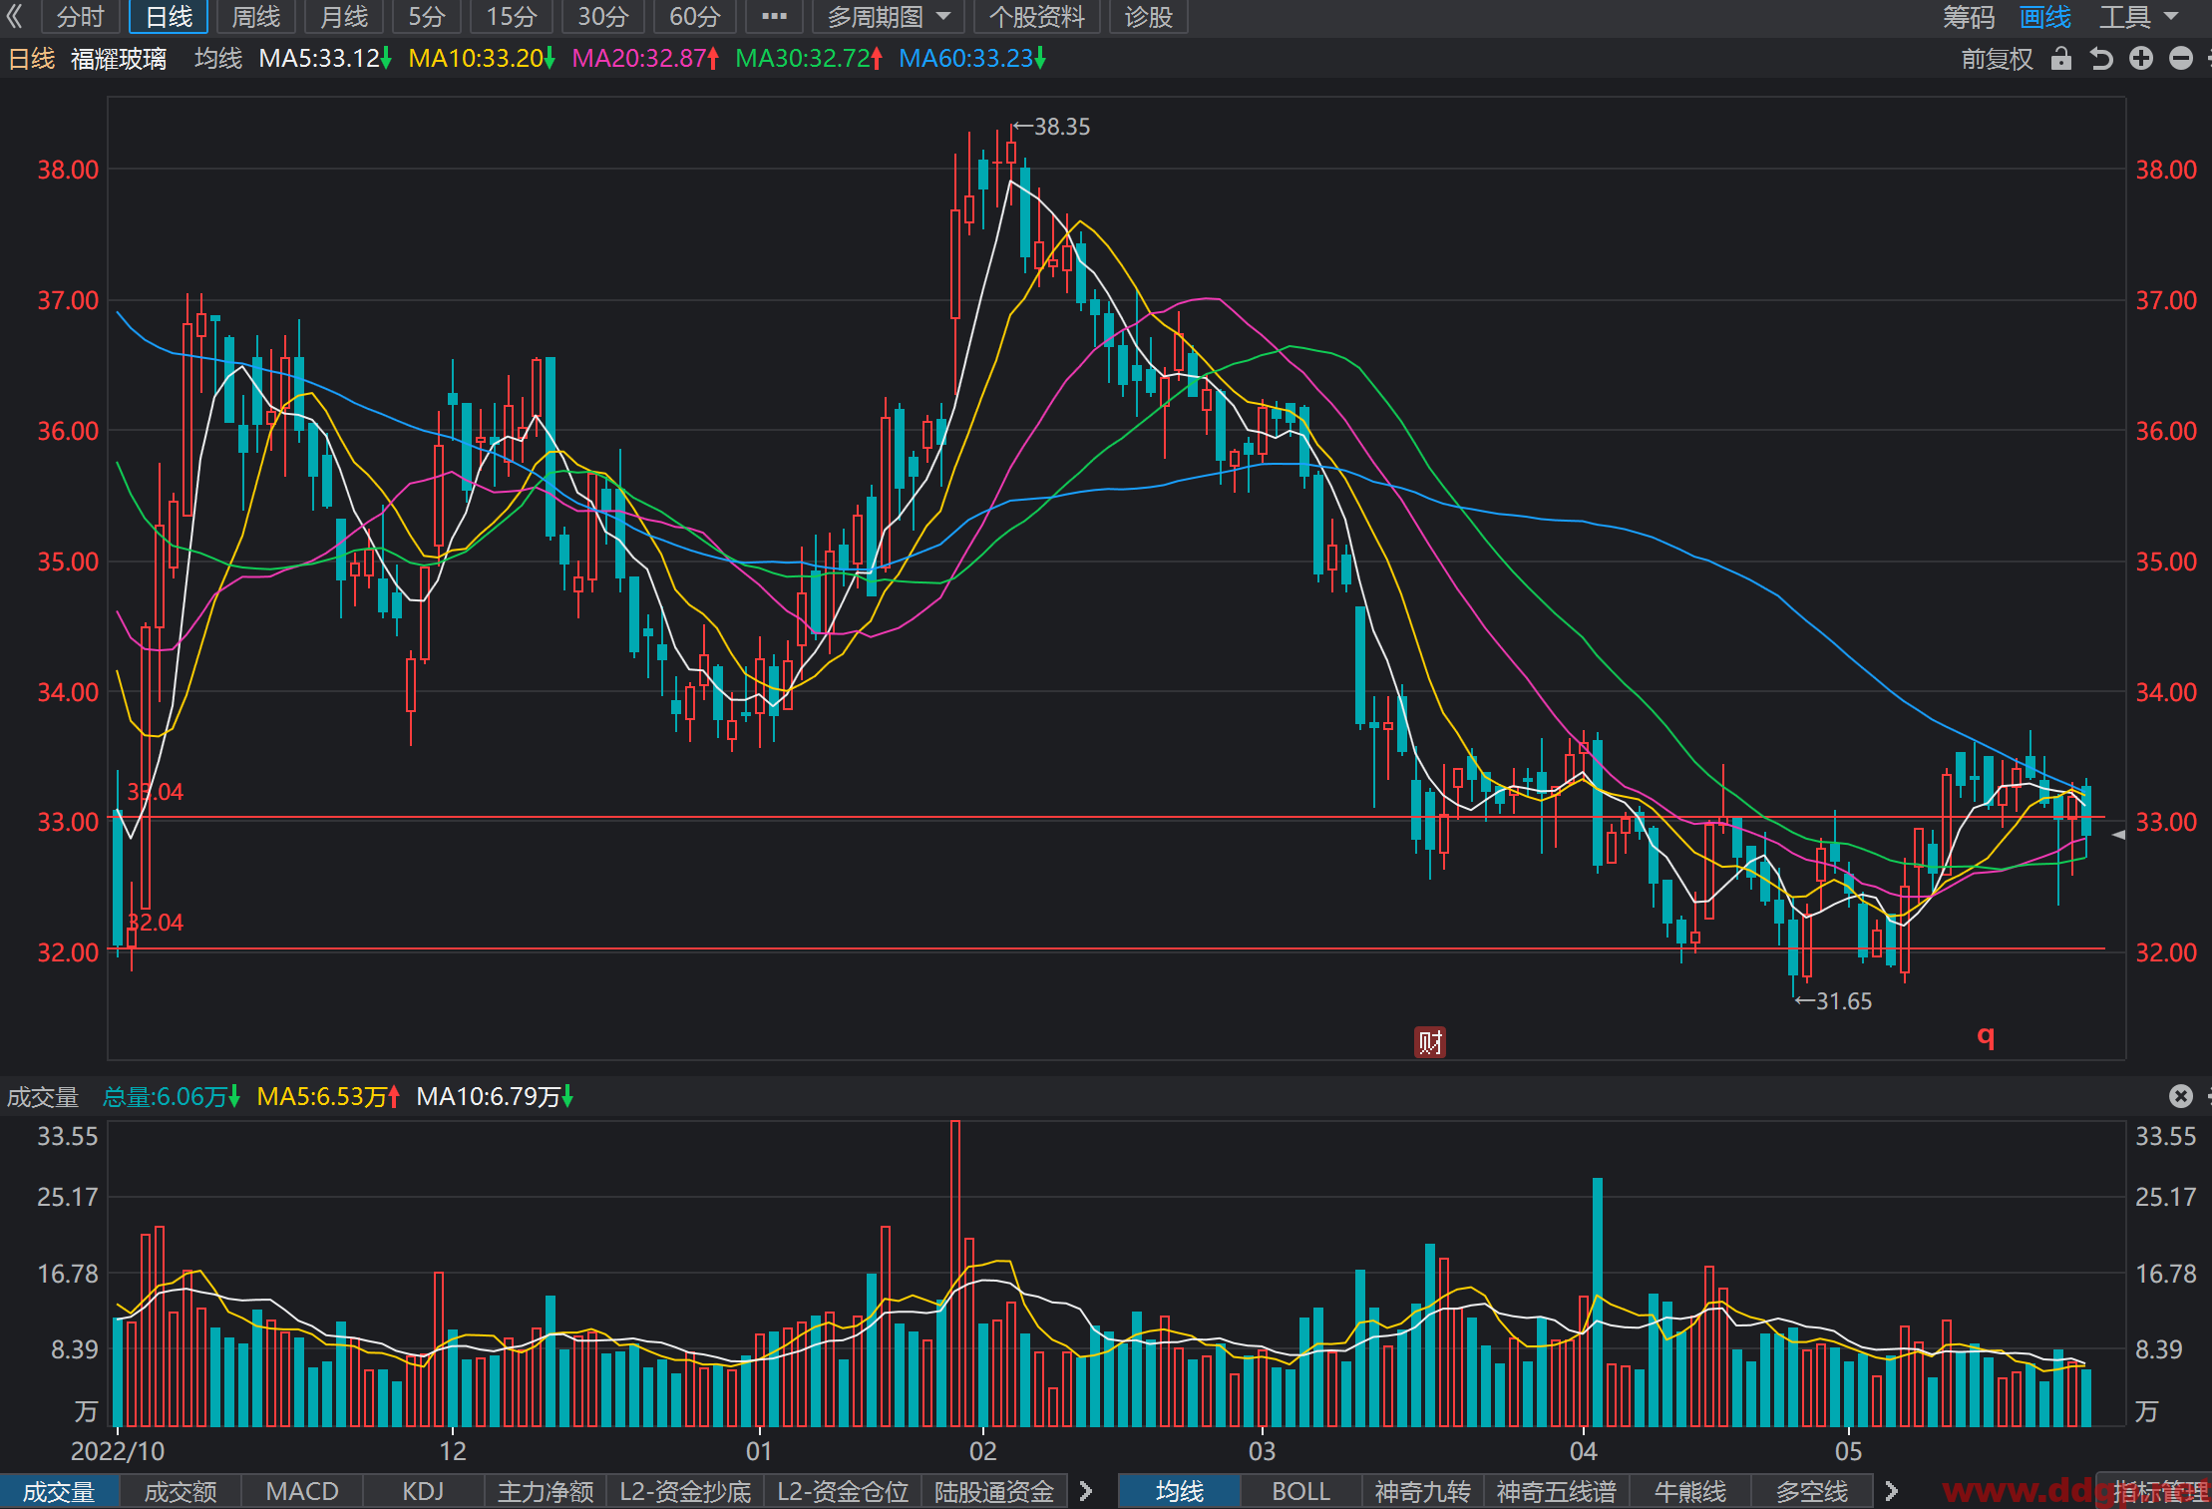Image resolution: width=2212 pixels, height=1509 pixels.
Task: Click the red q marker on the chart
Action: 1986,1037
